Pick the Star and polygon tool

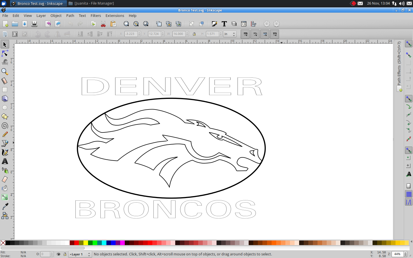(x=5, y=116)
